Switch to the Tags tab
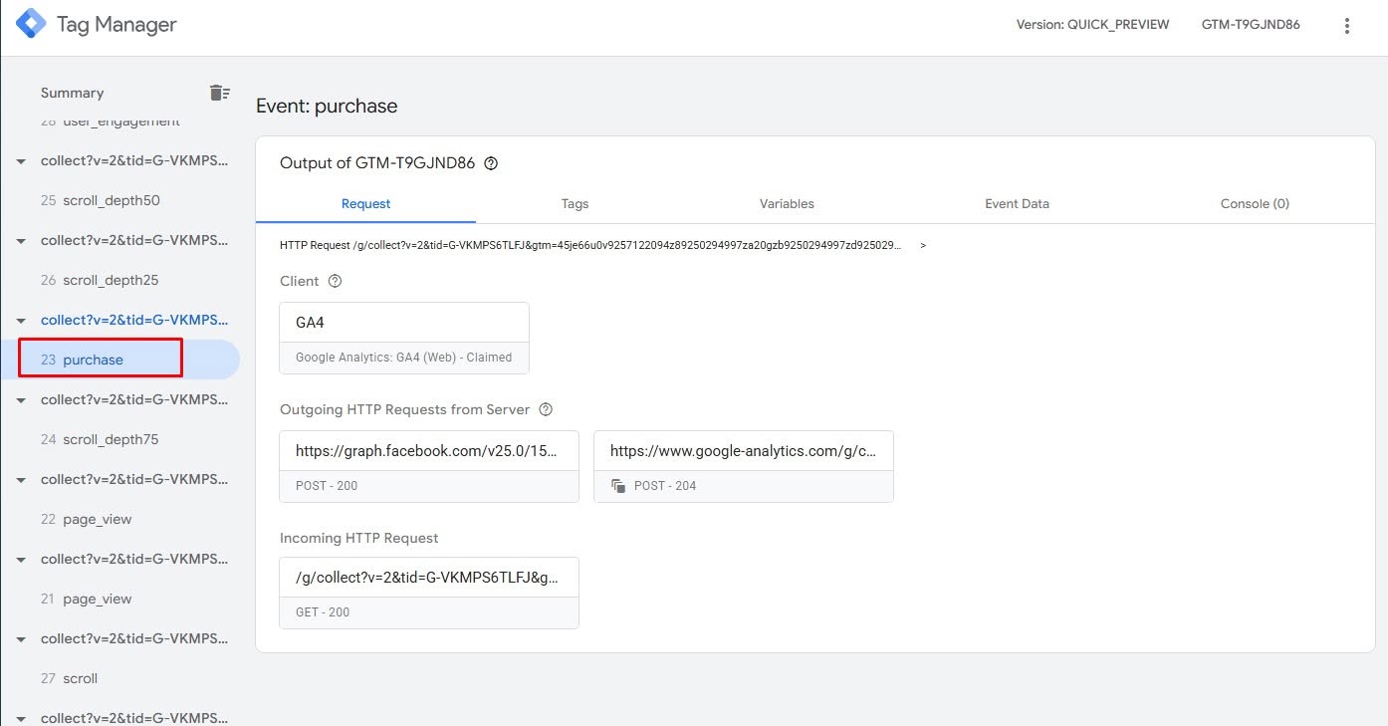Screen dimensions: 1388x726 (x=575, y=203)
